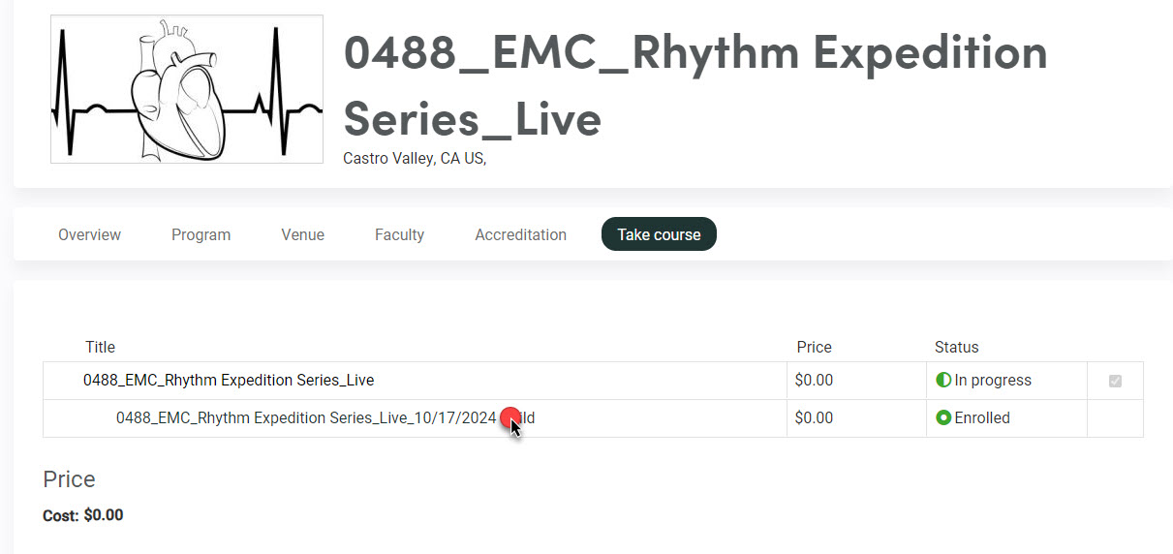Click the half-filled In progress status icon
This screenshot has width=1173, height=554.
pyautogui.click(x=943, y=381)
